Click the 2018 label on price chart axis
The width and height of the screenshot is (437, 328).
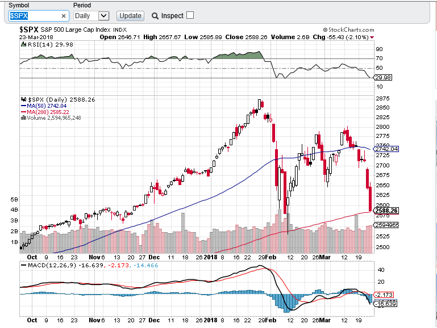click(x=210, y=257)
